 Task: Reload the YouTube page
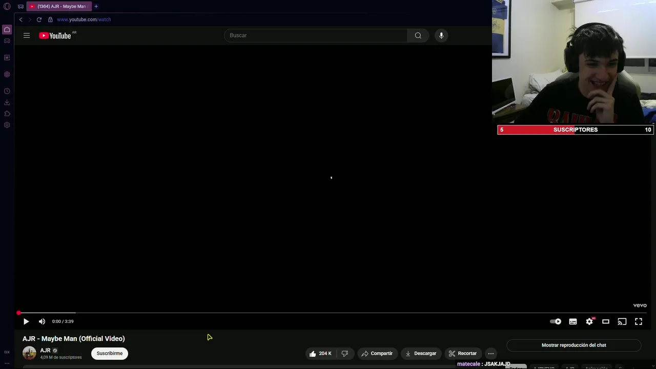point(39,19)
